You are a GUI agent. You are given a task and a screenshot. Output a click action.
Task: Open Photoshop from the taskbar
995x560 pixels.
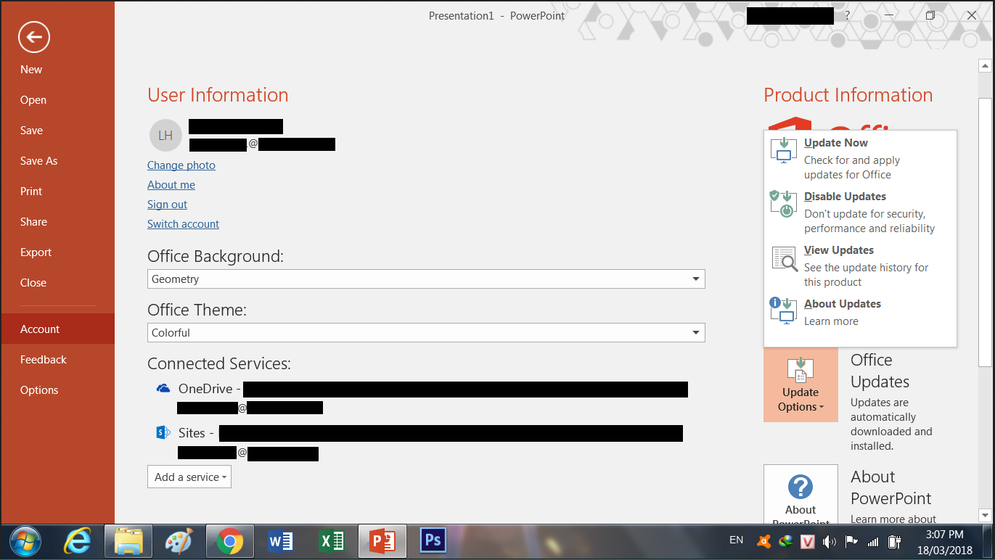pyautogui.click(x=433, y=541)
